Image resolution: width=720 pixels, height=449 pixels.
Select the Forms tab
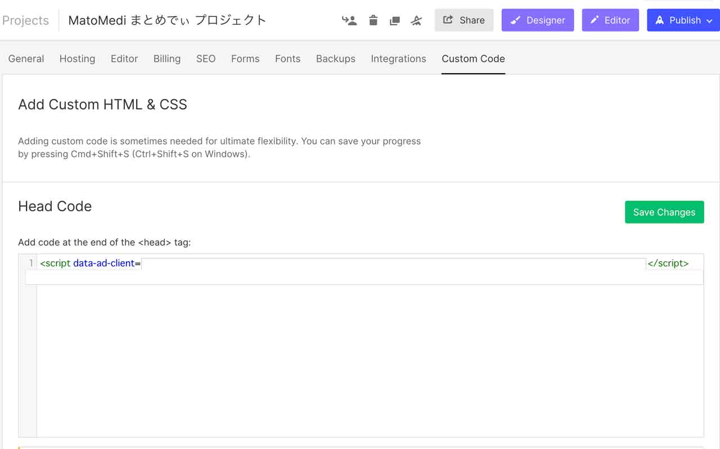[245, 58]
